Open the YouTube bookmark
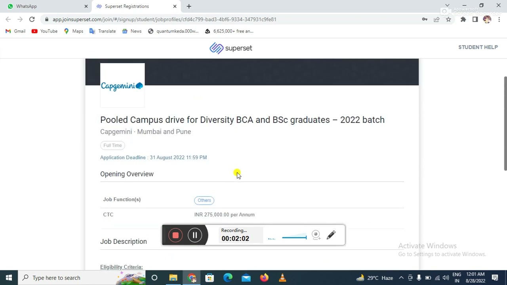507x285 pixels. (x=44, y=31)
